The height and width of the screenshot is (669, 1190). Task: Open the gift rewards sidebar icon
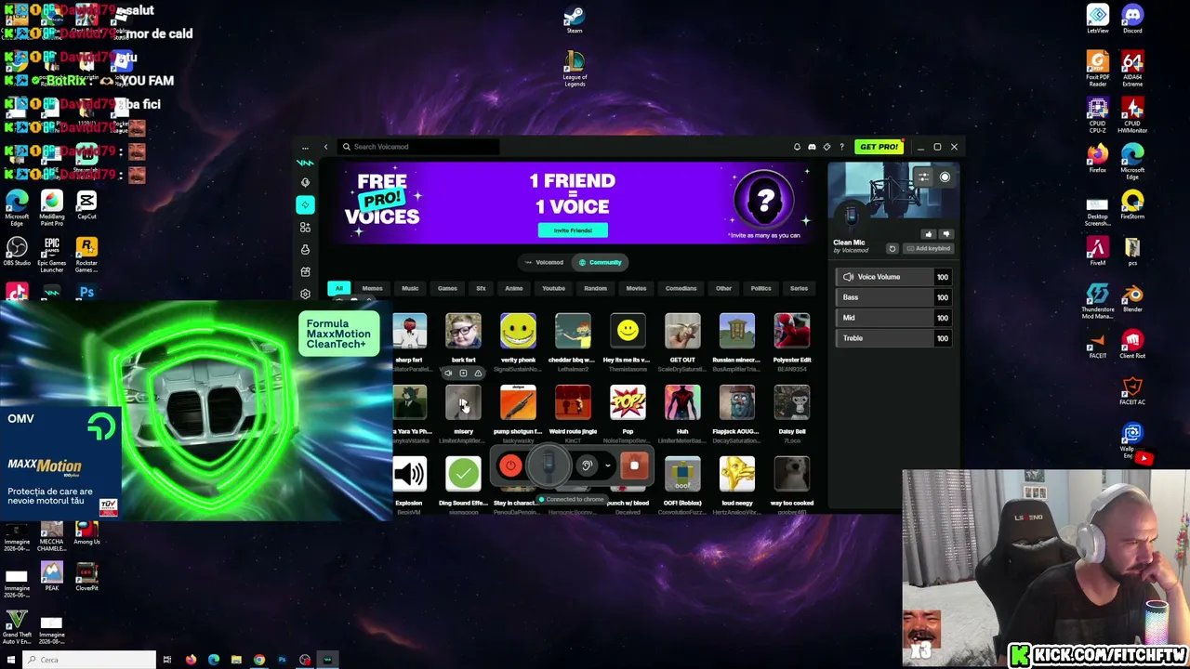305,271
